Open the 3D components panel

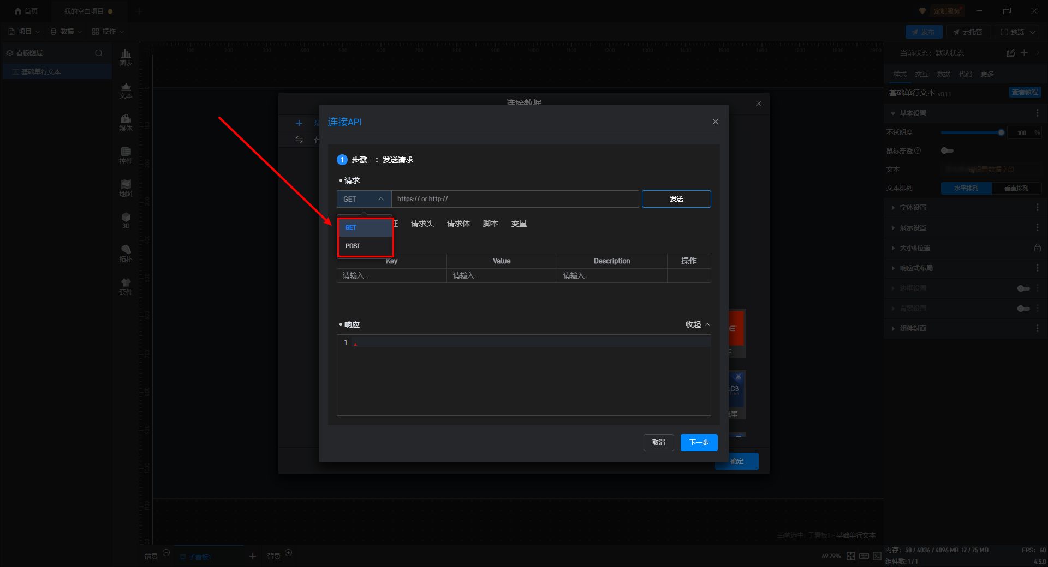[126, 220]
